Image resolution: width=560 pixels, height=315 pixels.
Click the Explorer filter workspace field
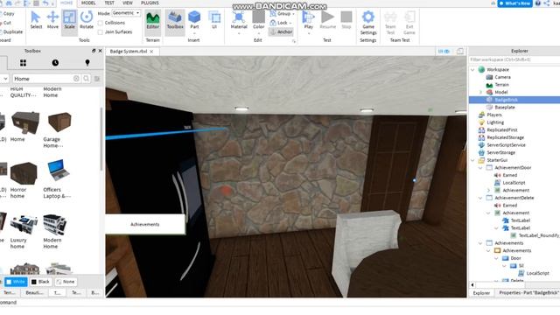point(514,59)
